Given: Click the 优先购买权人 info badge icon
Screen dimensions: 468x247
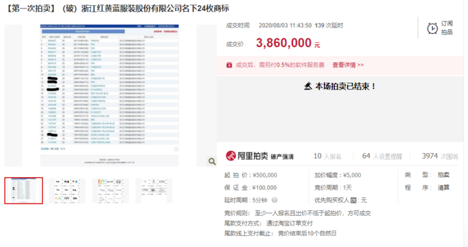Looking at the screenshot, I should point(354,200).
